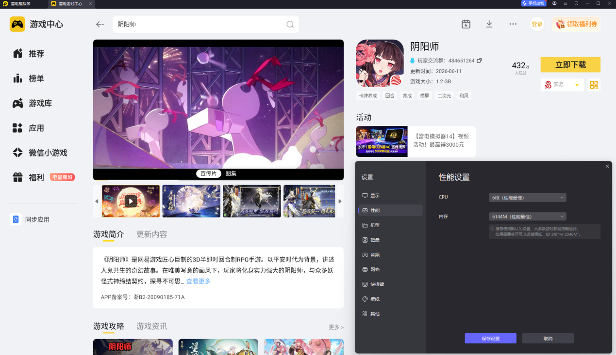Play the video on the first thumbnail
This screenshot has height=355, width=616.
click(x=131, y=201)
